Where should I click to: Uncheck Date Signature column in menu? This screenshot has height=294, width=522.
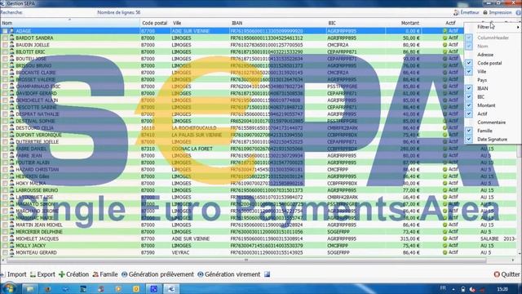pyautogui.click(x=469, y=140)
